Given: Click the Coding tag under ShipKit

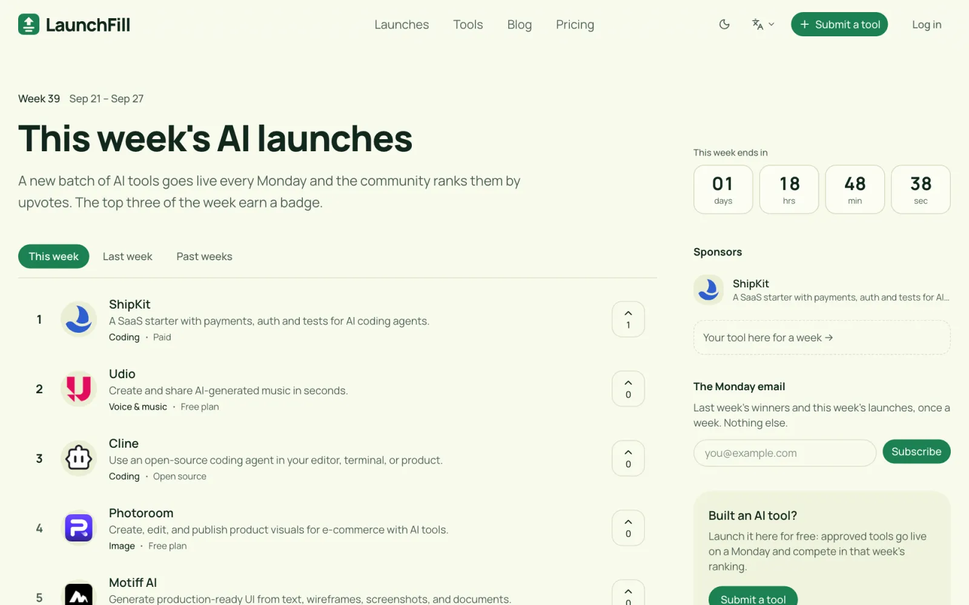Looking at the screenshot, I should pyautogui.click(x=124, y=338).
